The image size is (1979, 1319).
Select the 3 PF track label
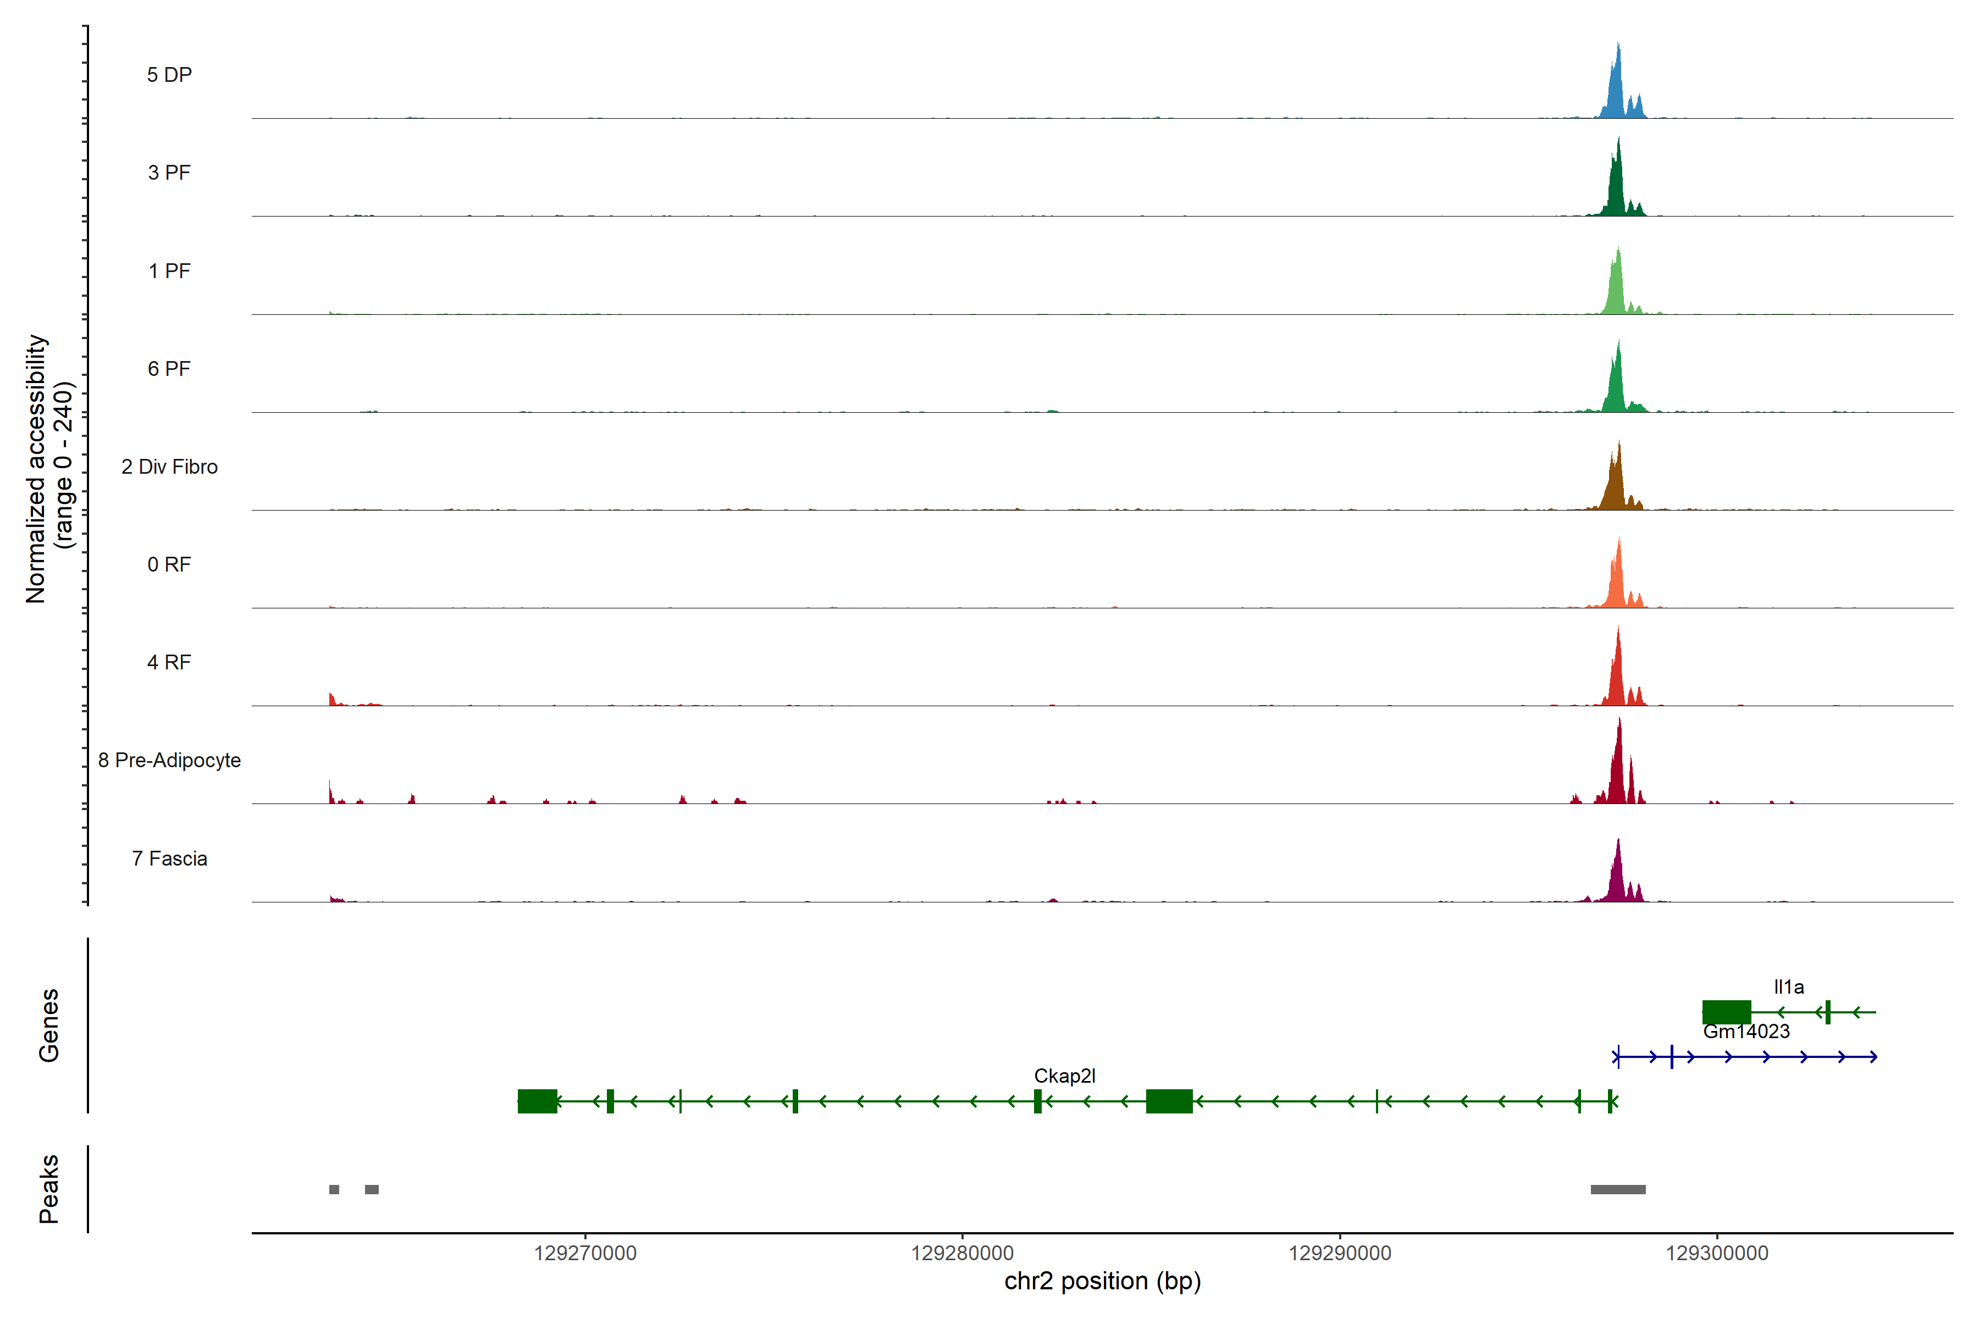click(x=169, y=173)
